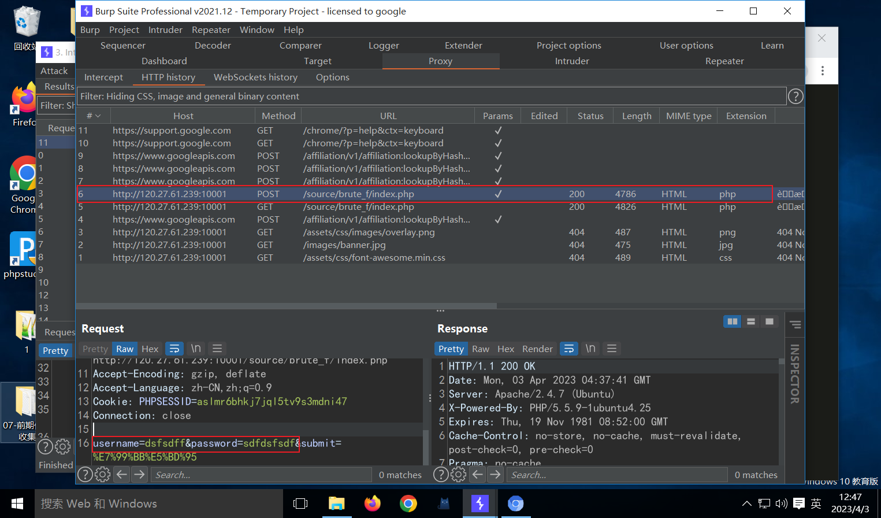Sort by the MIME type column header

click(x=689, y=116)
